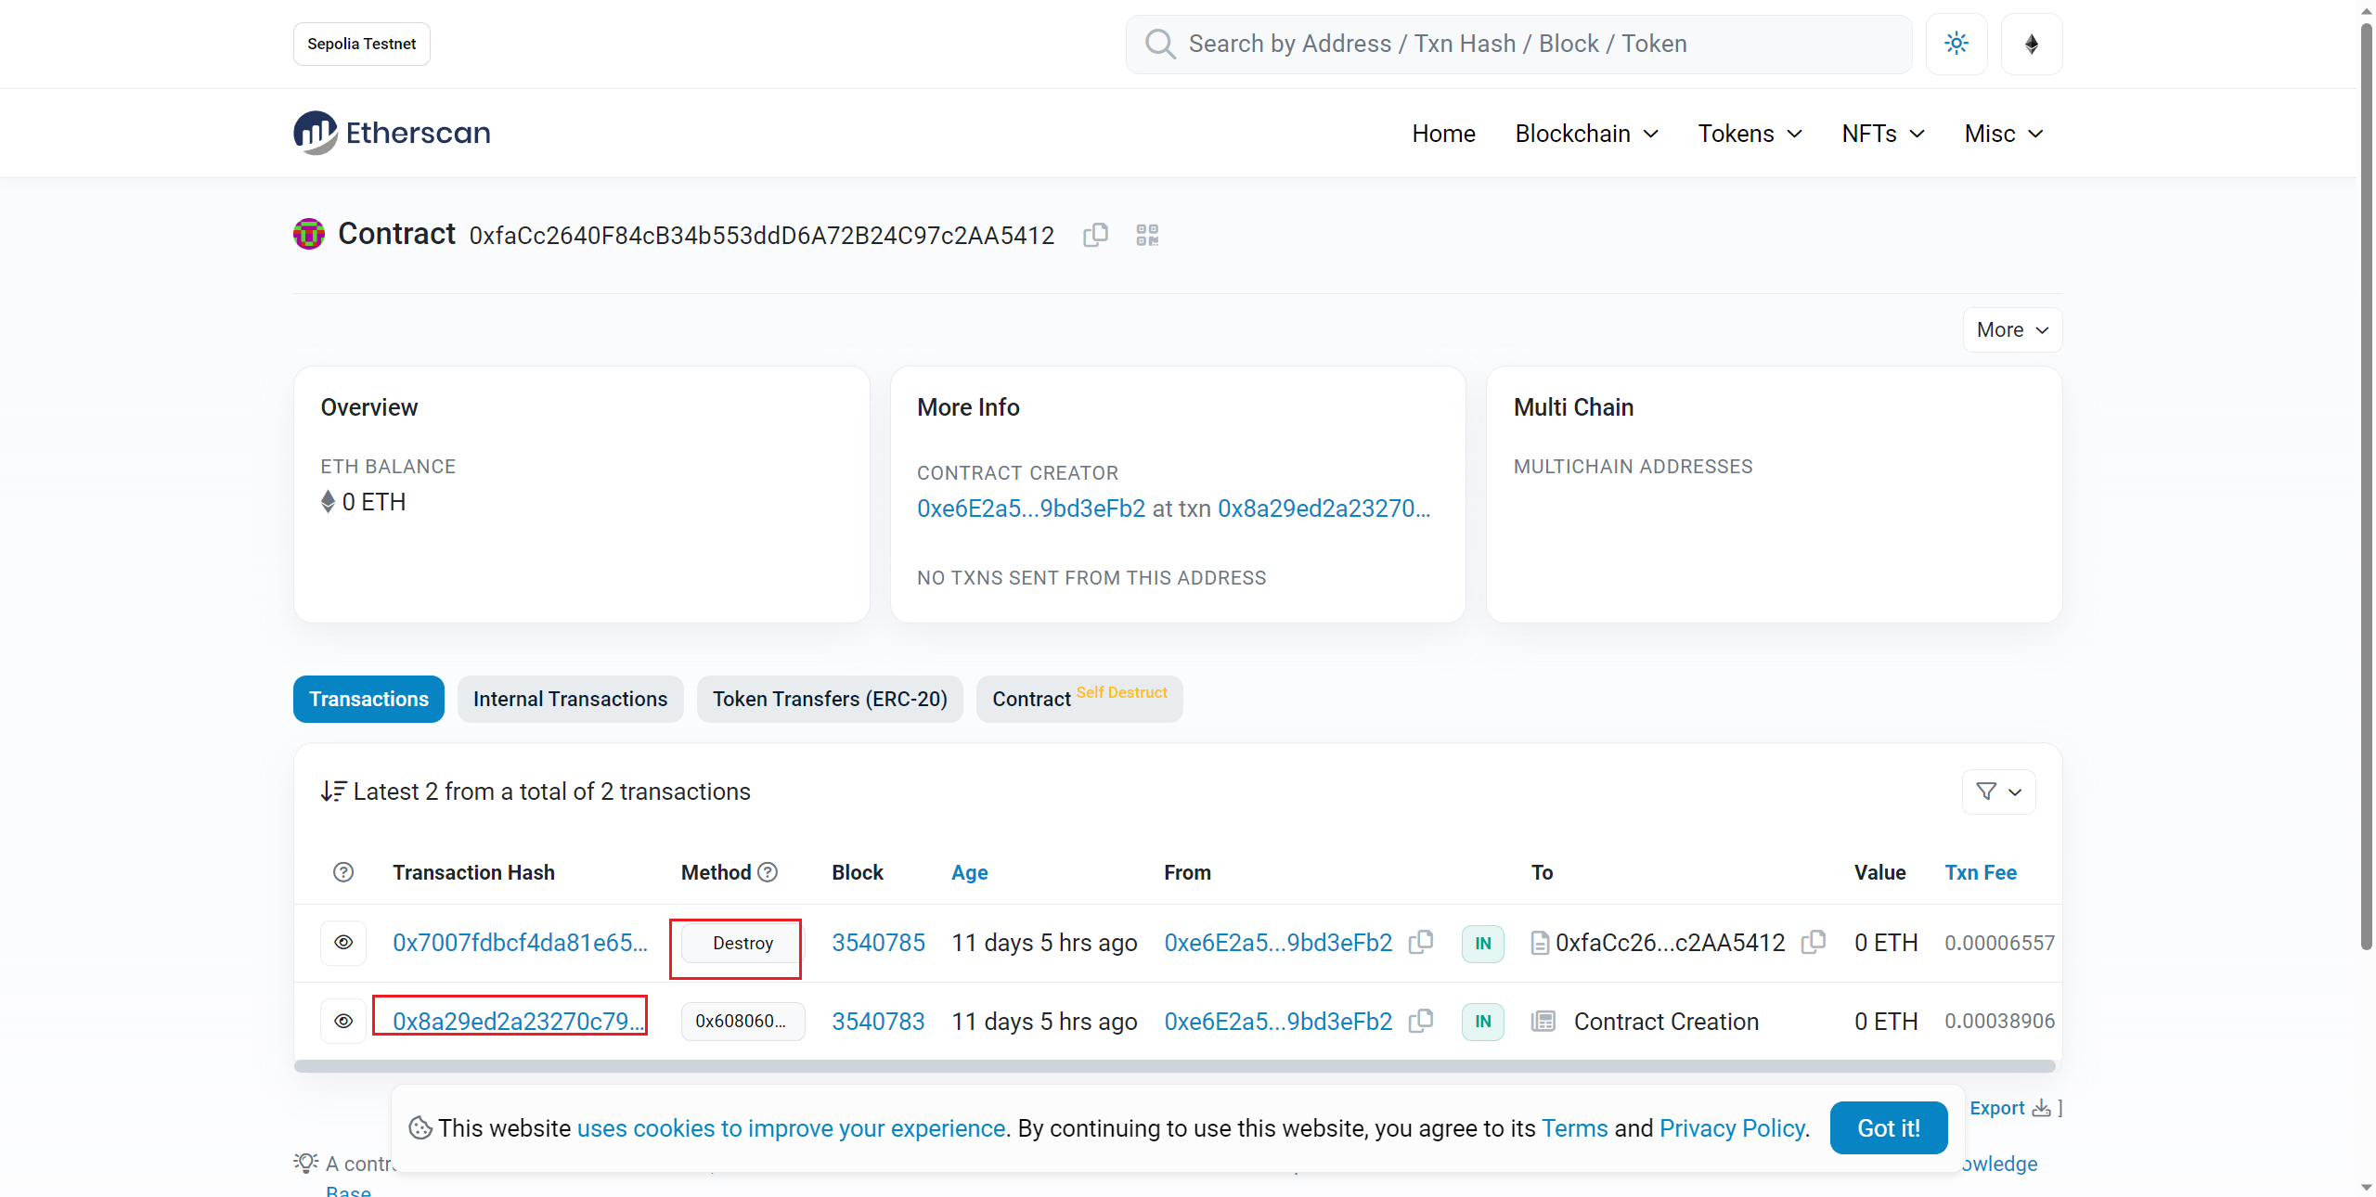This screenshot has height=1197, width=2376.
Task: Dismiss the cookie notice with Got it!
Action: tap(1888, 1127)
